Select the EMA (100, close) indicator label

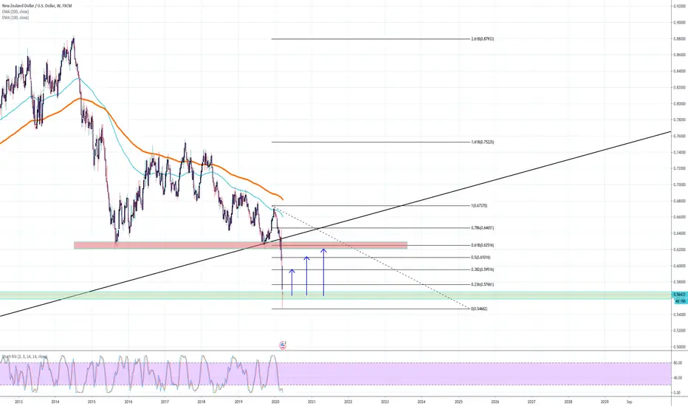coord(16,18)
